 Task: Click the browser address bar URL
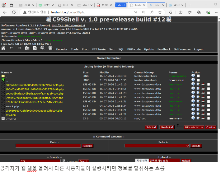pos(68,12)
